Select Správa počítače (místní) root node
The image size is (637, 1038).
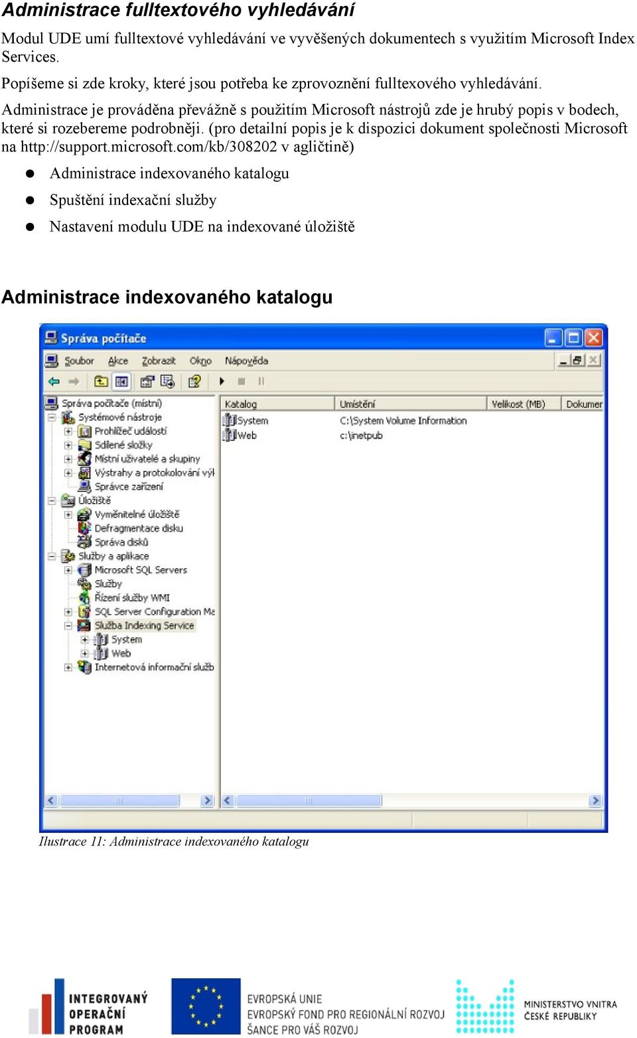tap(111, 404)
